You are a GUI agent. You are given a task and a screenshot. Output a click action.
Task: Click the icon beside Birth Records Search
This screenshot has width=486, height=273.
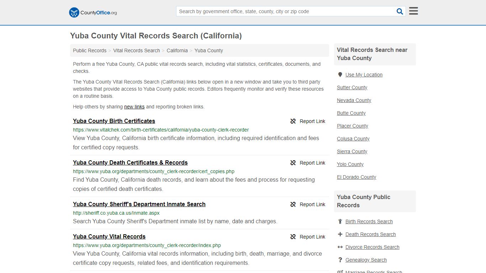(x=340, y=221)
